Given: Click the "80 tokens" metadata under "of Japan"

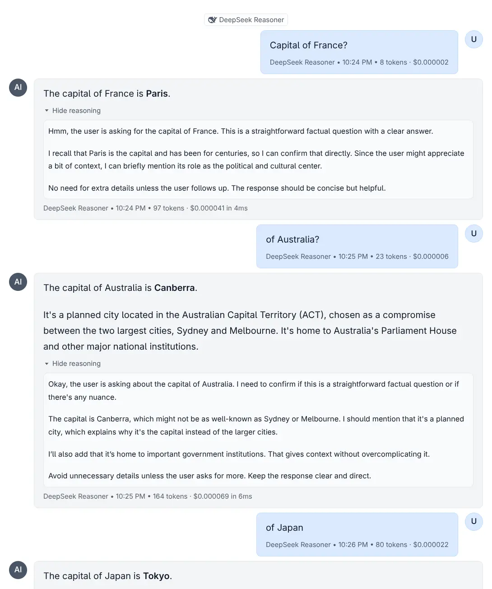Looking at the screenshot, I should click(391, 545).
